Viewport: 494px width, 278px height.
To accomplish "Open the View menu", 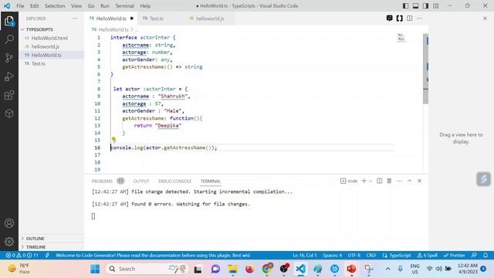I will 76,6.
